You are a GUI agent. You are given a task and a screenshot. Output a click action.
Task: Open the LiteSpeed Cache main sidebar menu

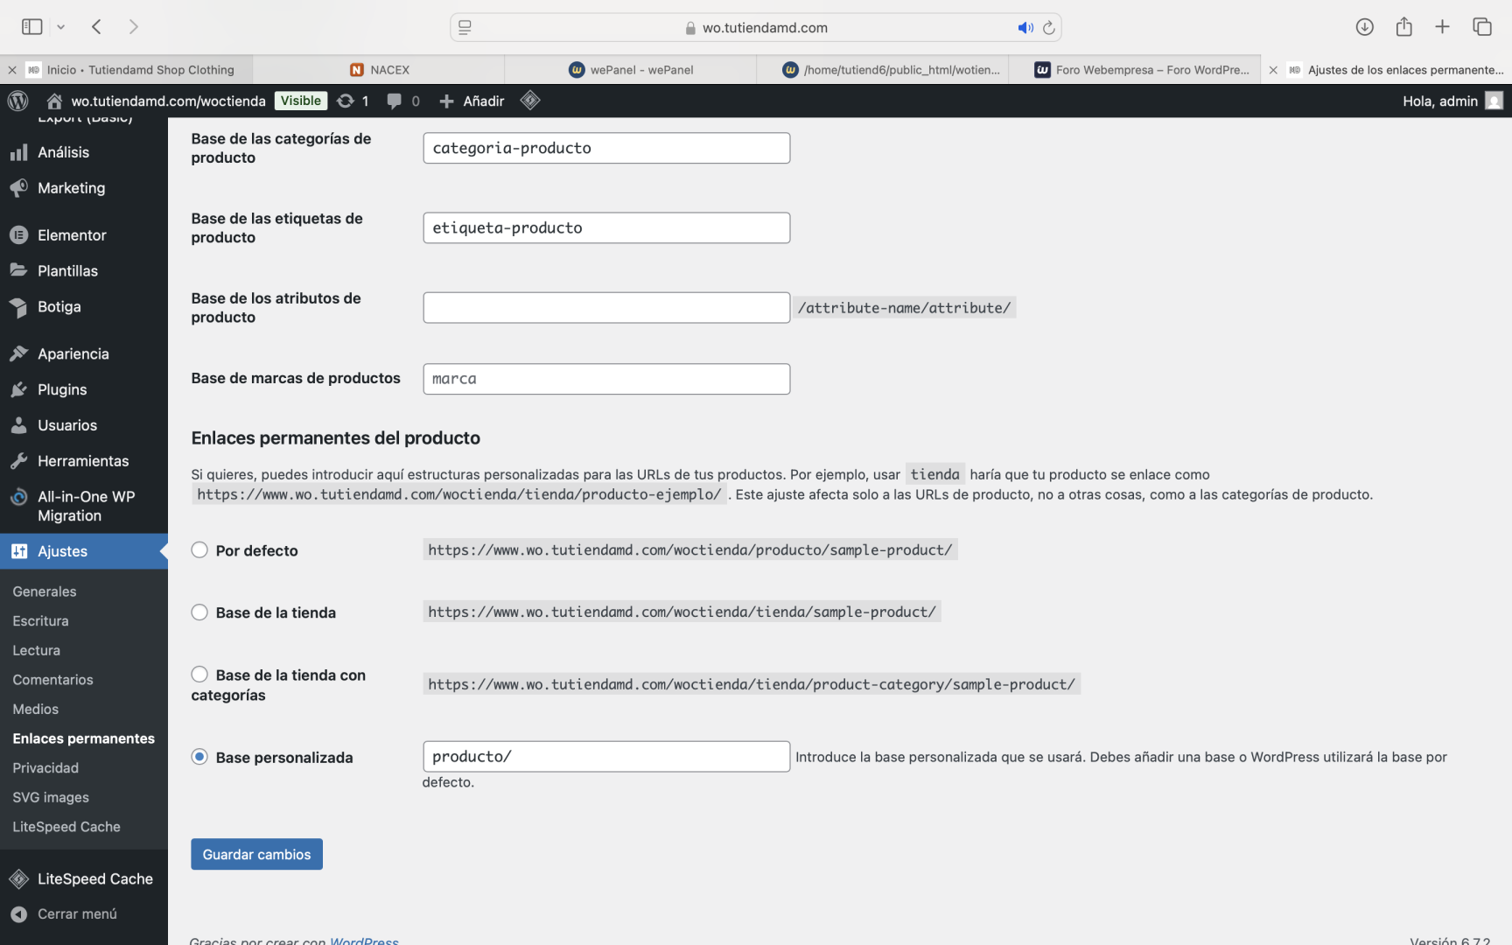(x=84, y=879)
